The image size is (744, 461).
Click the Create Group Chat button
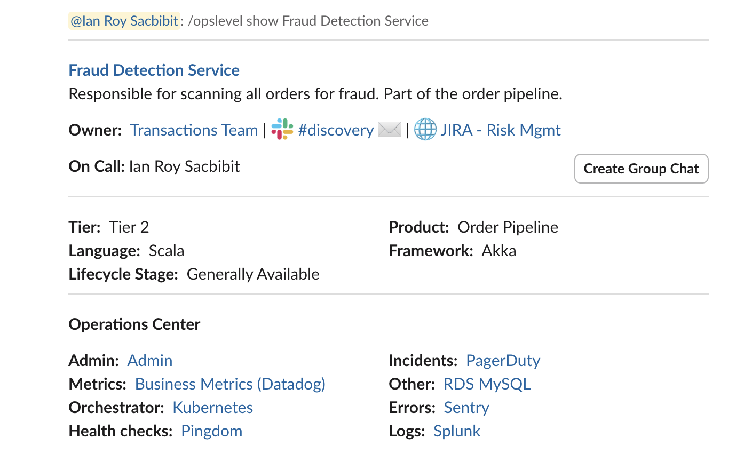pyautogui.click(x=641, y=169)
